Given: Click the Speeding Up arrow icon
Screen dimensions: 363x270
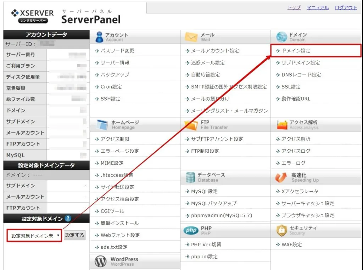Looking at the screenshot, I should pyautogui.click(x=281, y=178).
